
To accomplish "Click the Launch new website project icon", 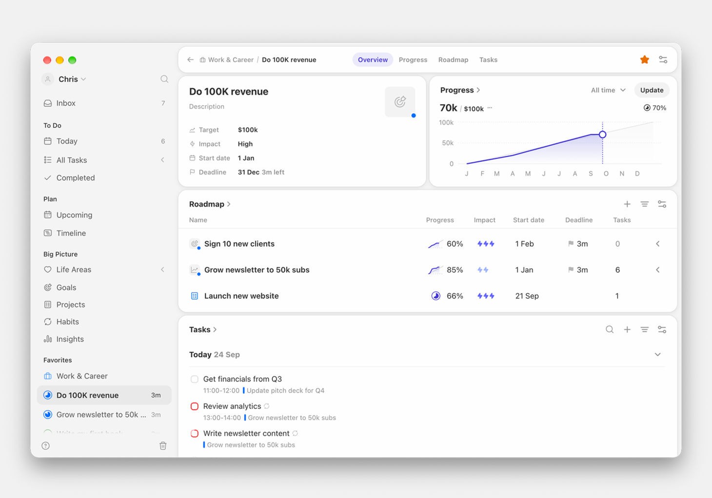I will point(194,296).
